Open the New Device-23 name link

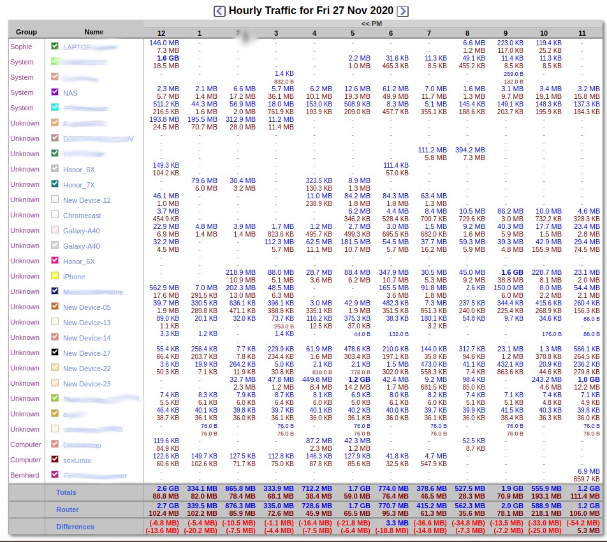[87, 384]
